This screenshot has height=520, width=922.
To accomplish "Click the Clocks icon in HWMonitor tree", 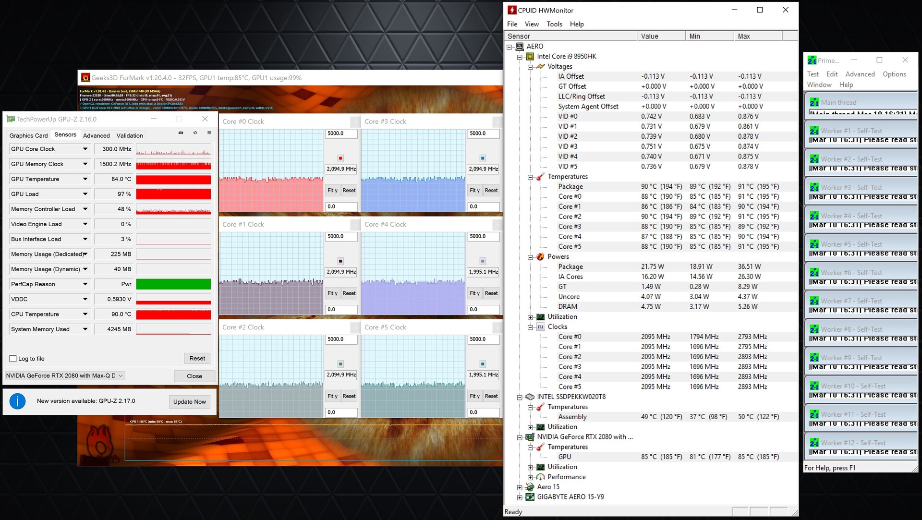I will coord(540,327).
